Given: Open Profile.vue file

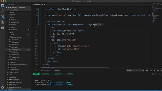Looking at the screenshot, I should [x=15, y=52].
